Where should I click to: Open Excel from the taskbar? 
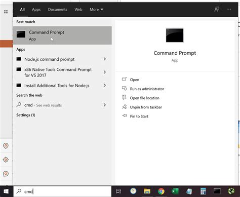point(175,191)
